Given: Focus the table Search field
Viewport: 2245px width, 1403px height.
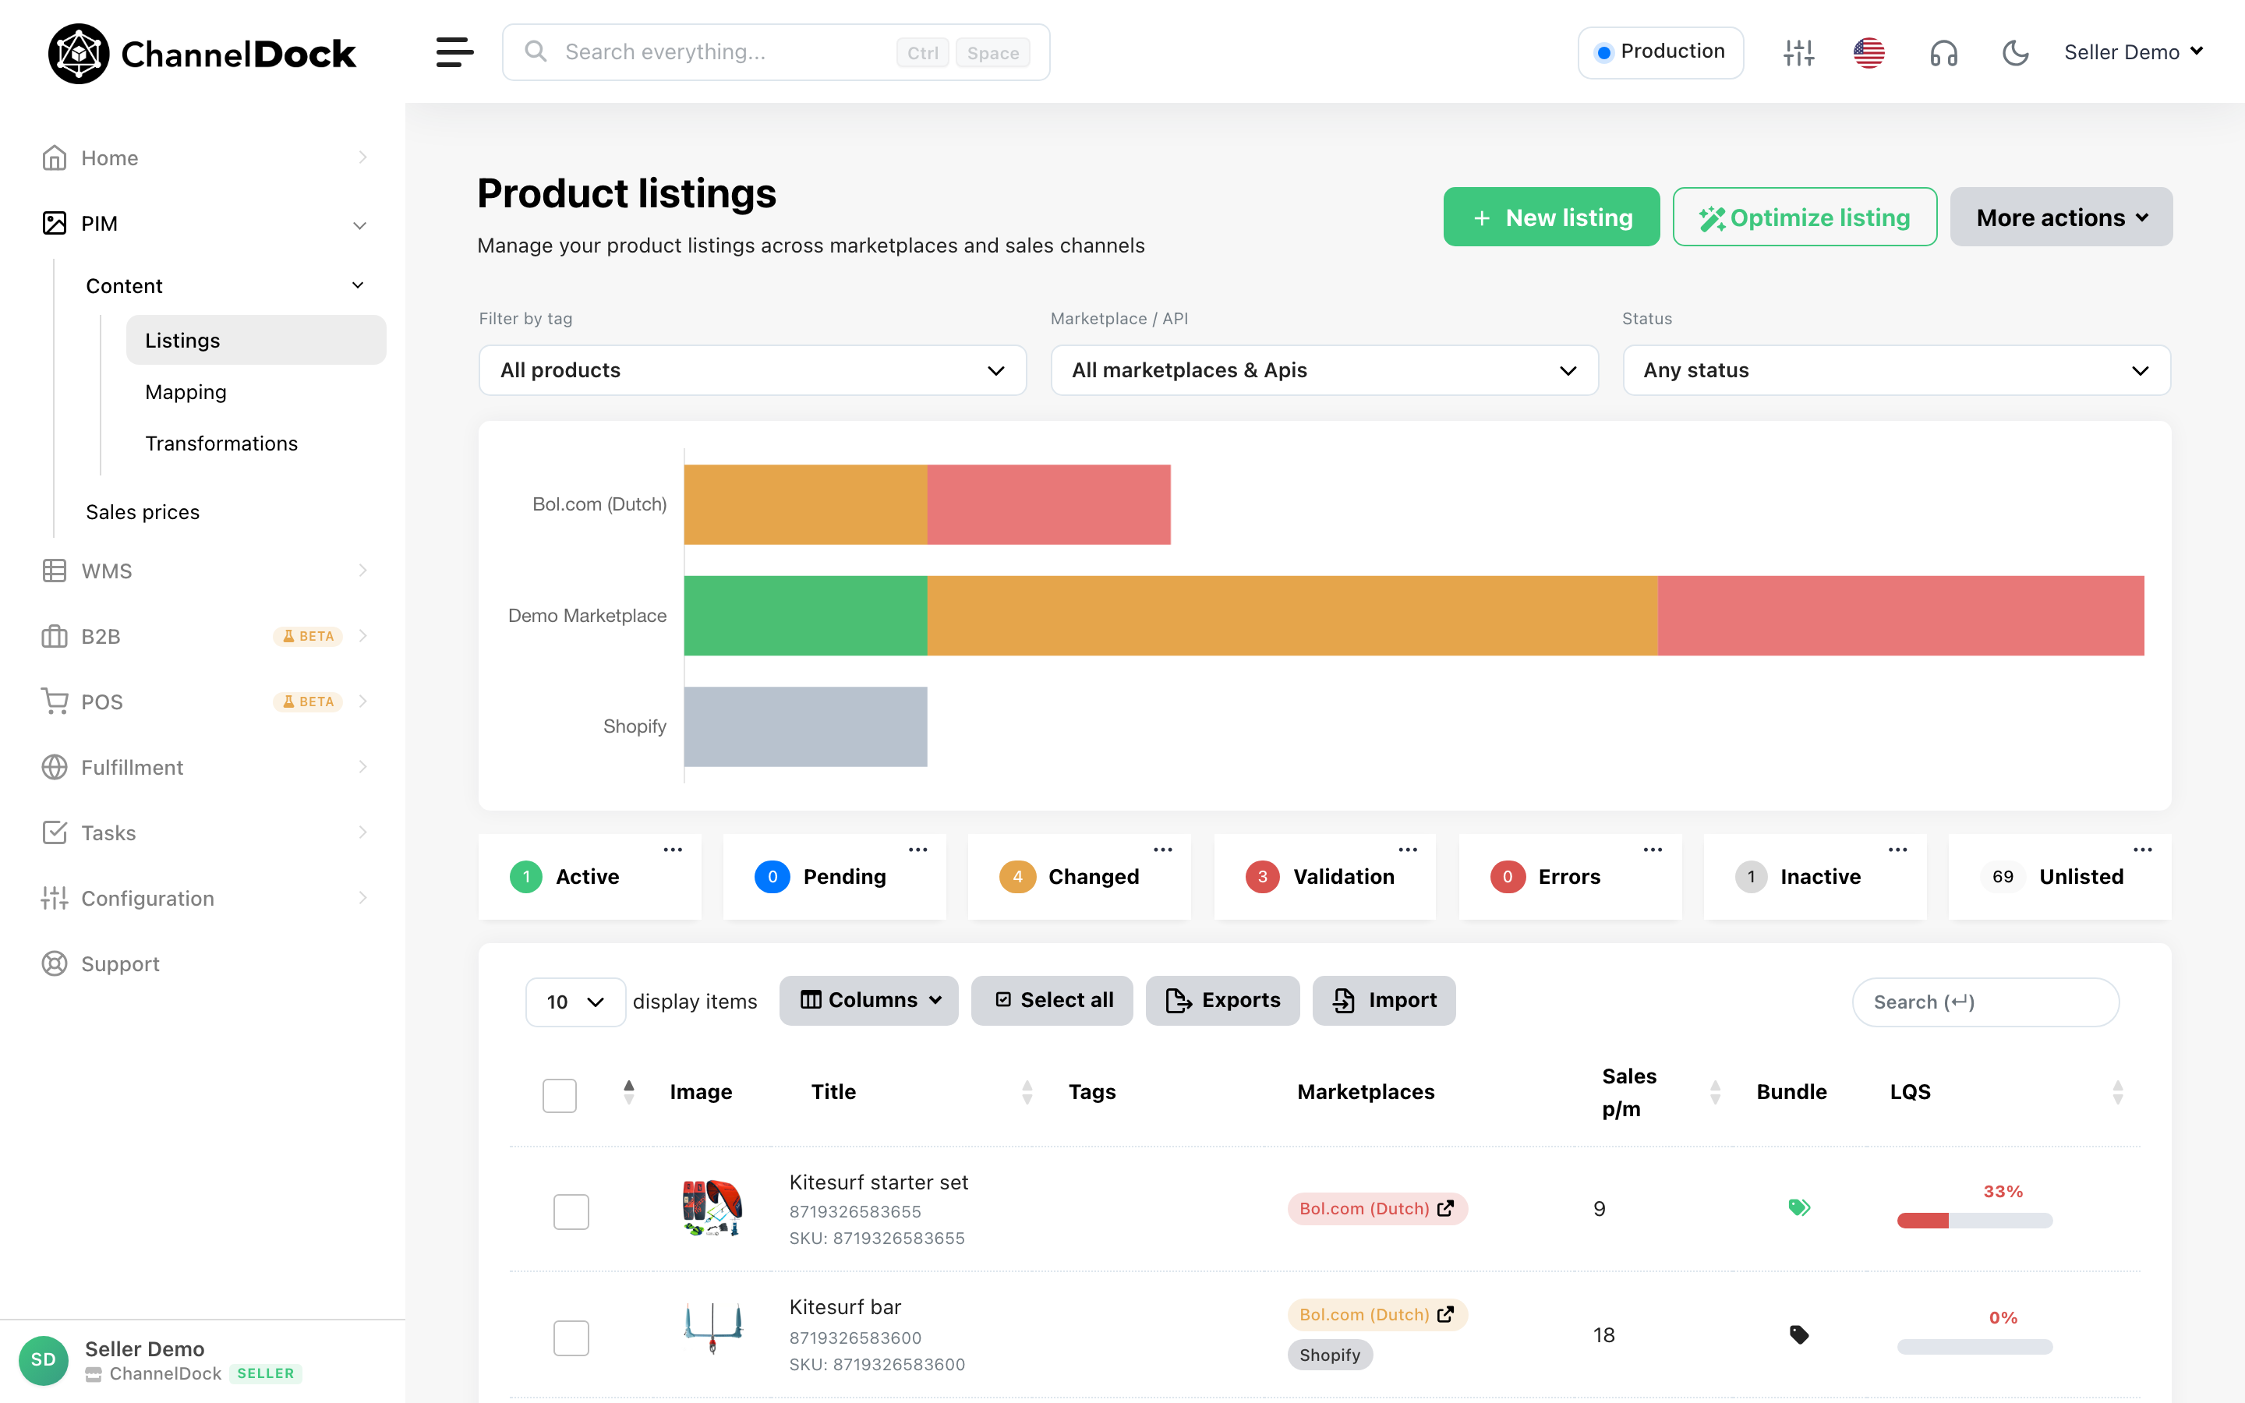Looking at the screenshot, I should 1985,1002.
